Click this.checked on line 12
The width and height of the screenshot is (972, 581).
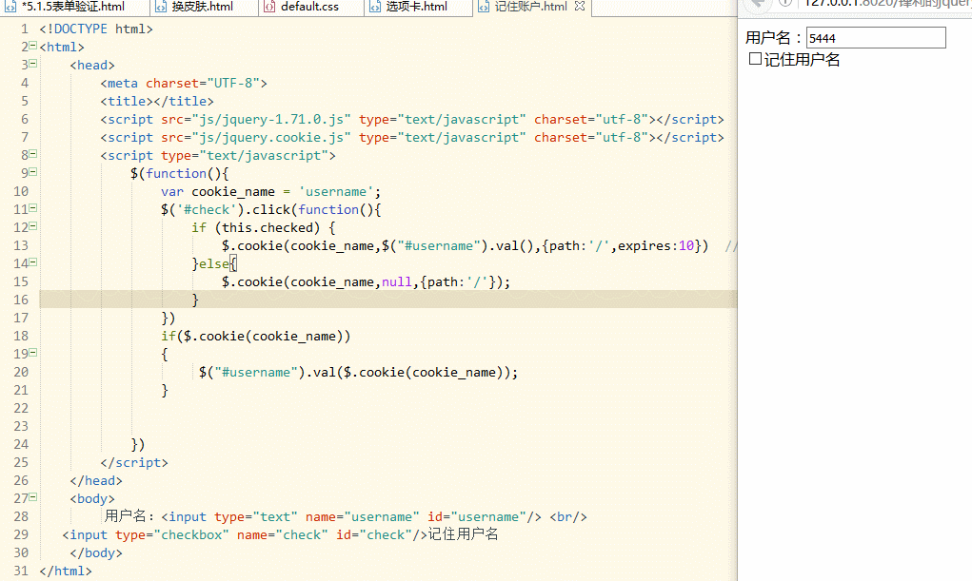(x=268, y=227)
